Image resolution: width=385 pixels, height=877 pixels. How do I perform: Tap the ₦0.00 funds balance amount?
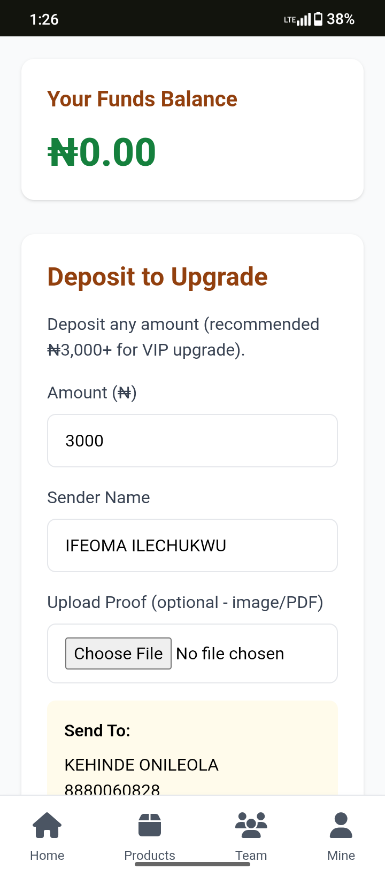click(102, 152)
